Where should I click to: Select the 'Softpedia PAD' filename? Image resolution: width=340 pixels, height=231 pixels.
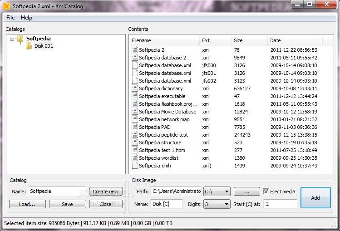tap(155, 127)
